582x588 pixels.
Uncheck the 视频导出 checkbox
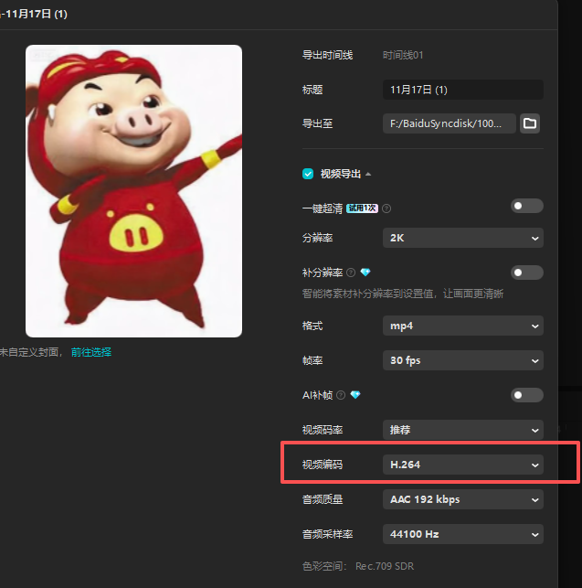tap(308, 174)
